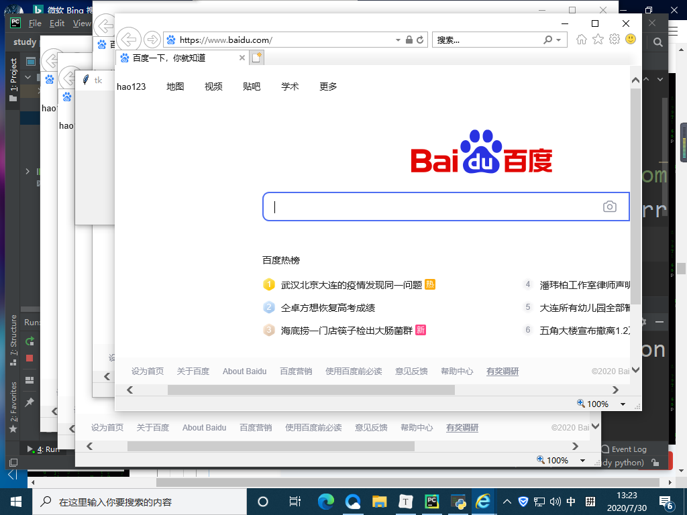Click camera image-search icon in Baidu box

pyautogui.click(x=609, y=207)
